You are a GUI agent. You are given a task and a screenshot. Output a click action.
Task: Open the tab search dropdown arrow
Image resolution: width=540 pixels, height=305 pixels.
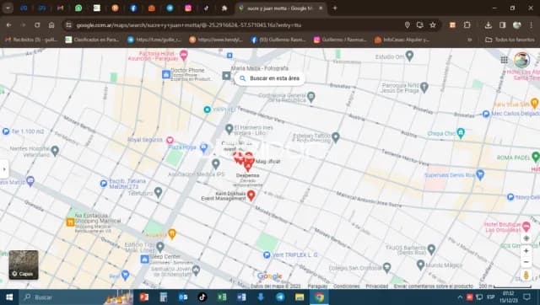(8, 8)
